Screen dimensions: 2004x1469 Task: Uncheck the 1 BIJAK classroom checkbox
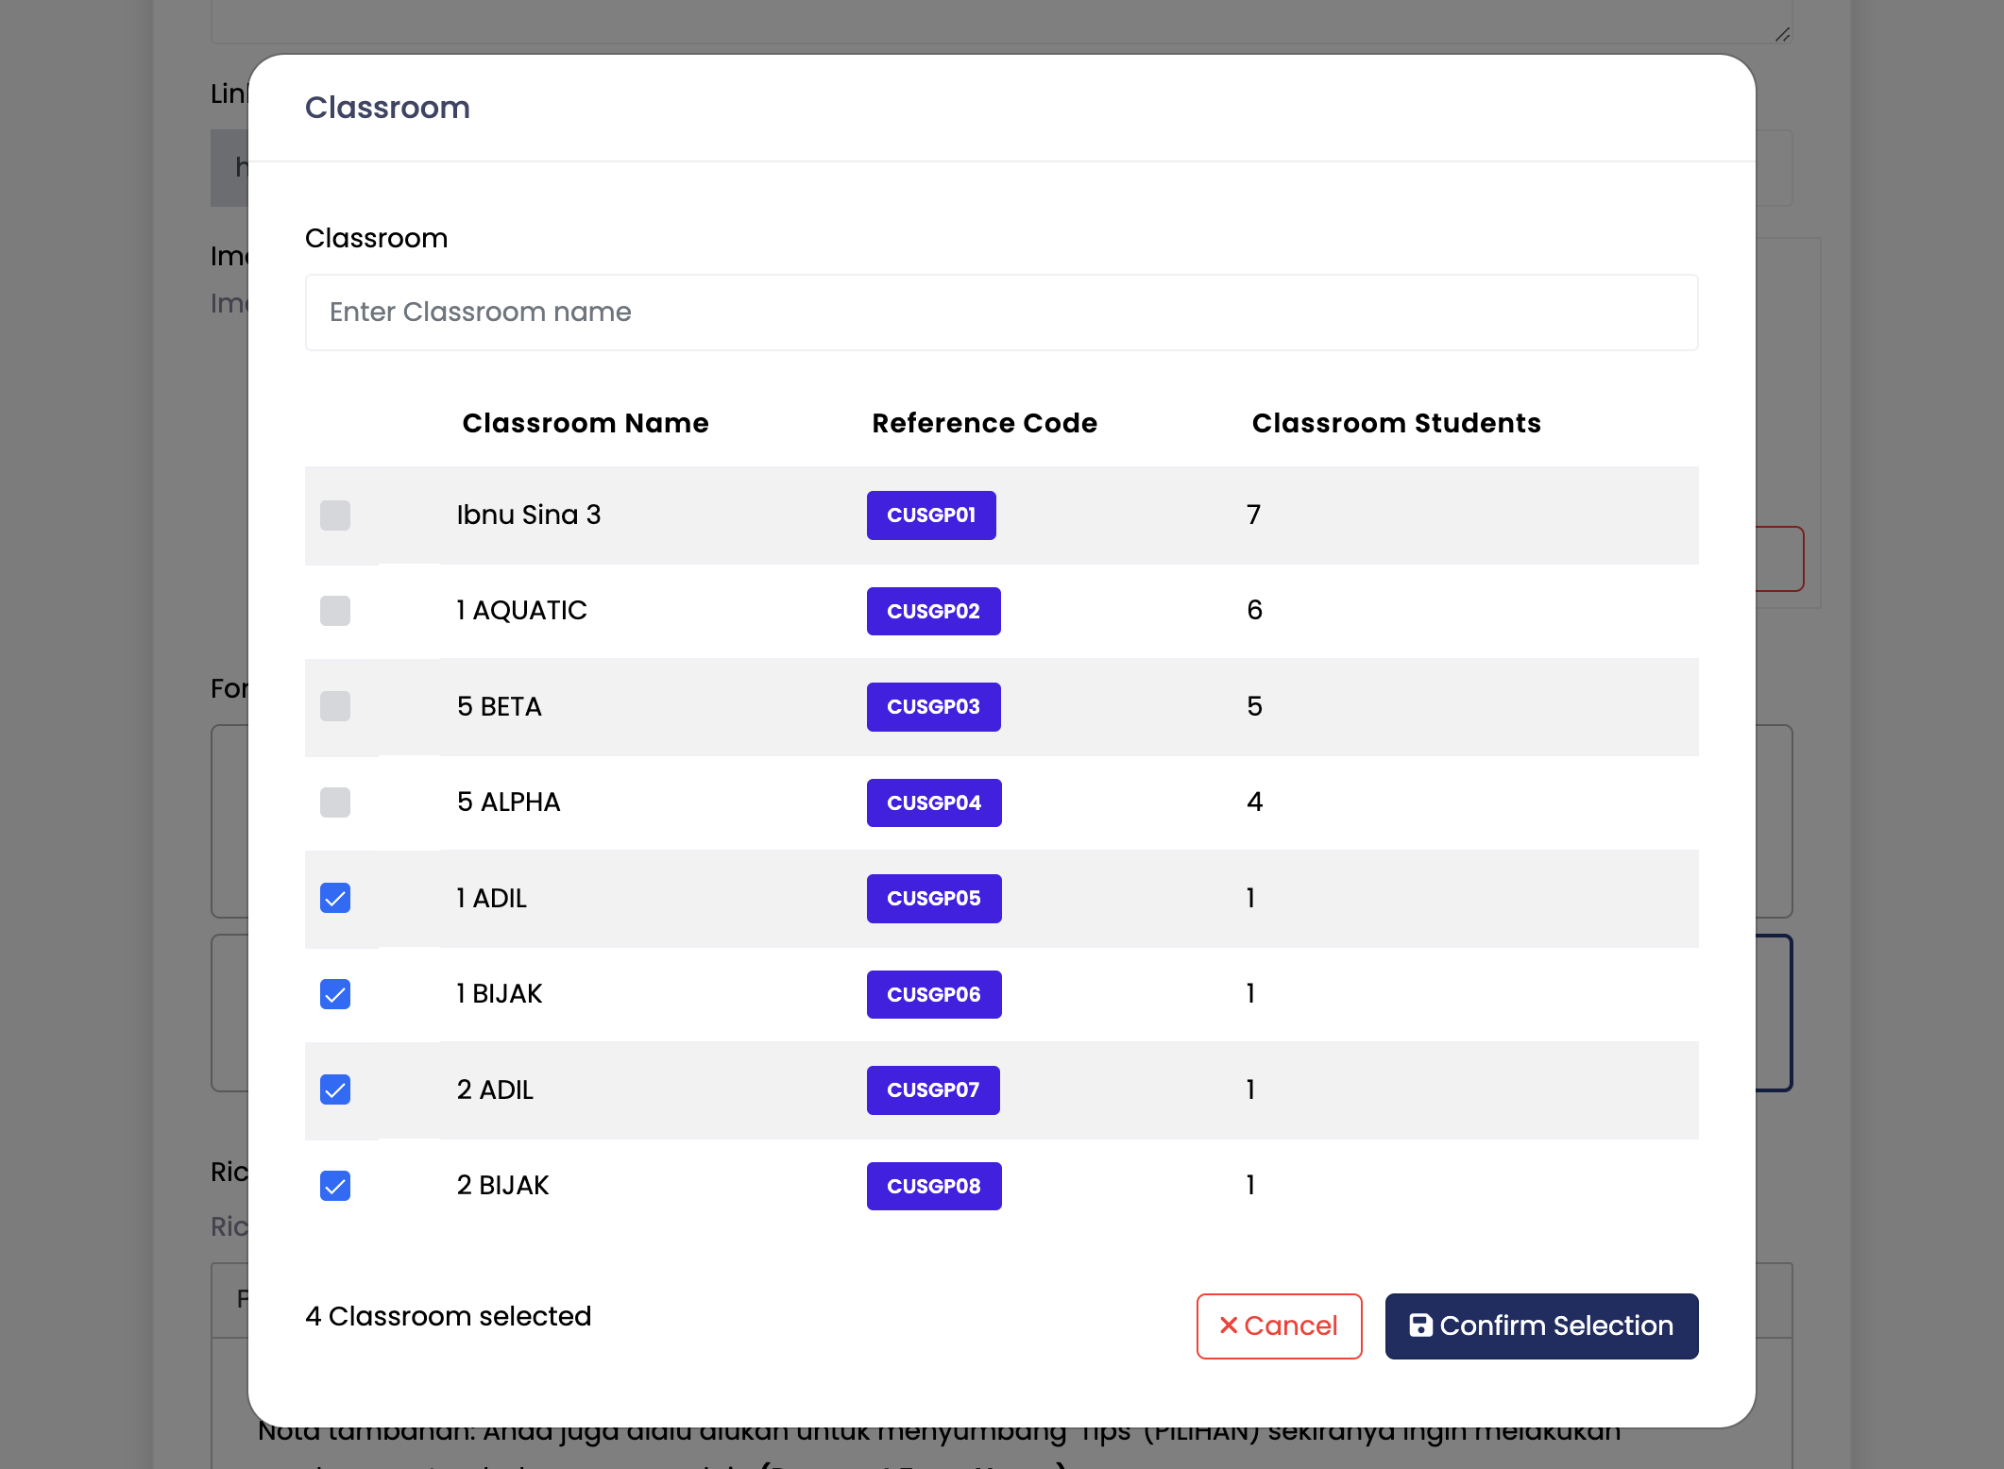point(335,994)
